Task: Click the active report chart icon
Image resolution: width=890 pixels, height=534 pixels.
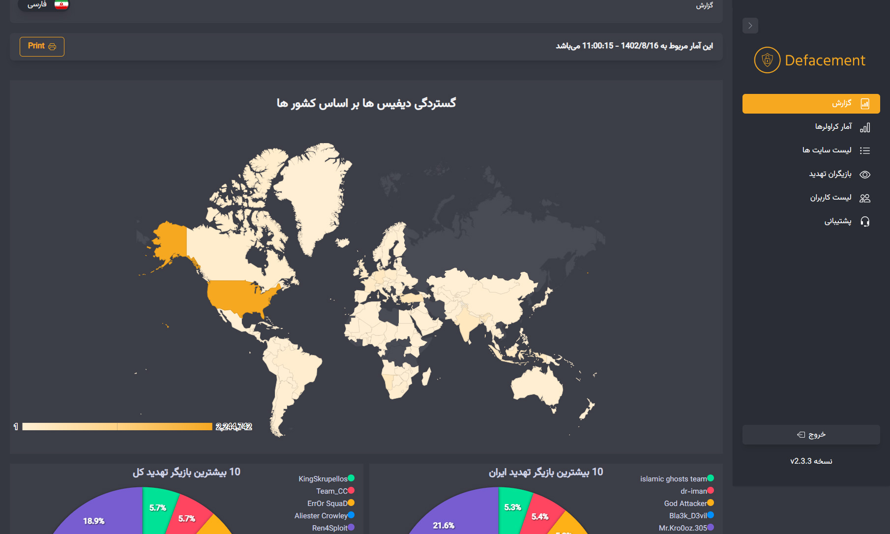Action: 865,104
